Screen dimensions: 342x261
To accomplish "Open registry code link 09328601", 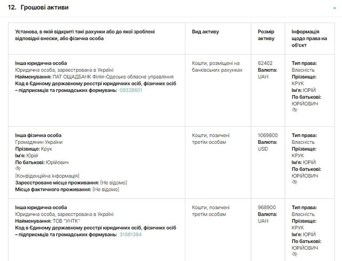I will 130,90.
